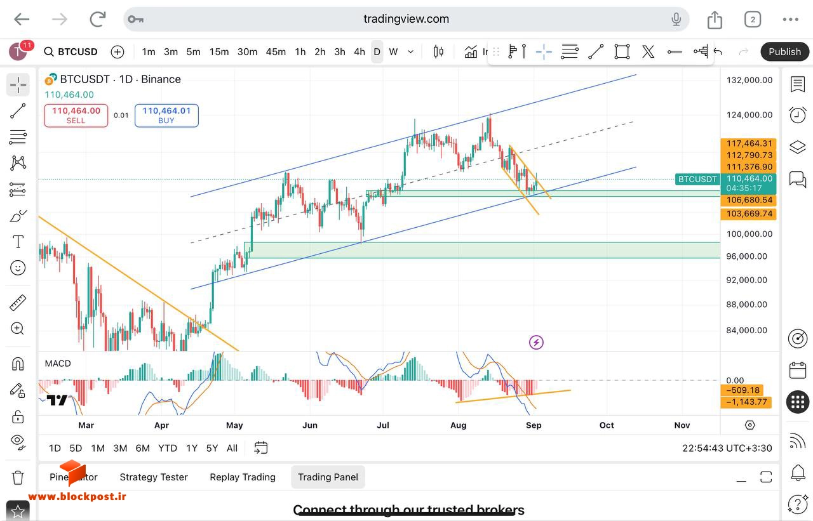Open the indicators menu

click(x=475, y=51)
